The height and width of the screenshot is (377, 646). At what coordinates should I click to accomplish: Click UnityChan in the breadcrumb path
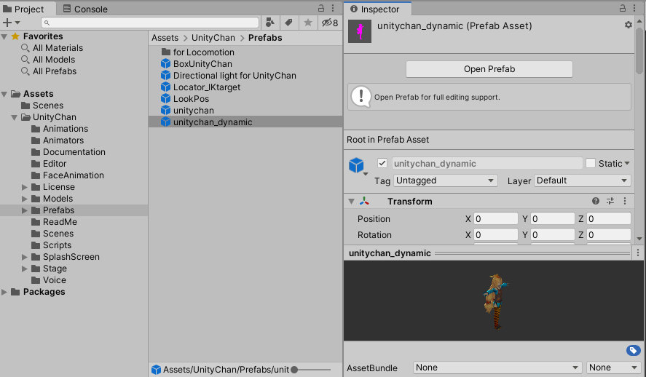[x=213, y=38]
